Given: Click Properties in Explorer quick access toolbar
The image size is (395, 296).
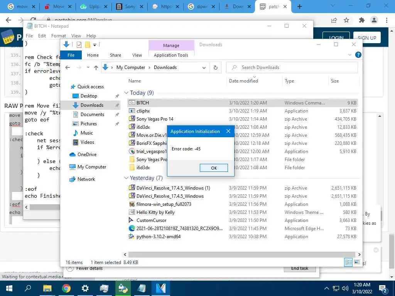Looking at the screenshot, I should (79, 45).
